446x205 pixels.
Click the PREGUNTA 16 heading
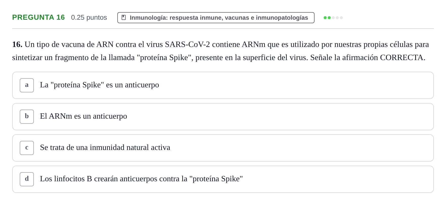(x=38, y=17)
